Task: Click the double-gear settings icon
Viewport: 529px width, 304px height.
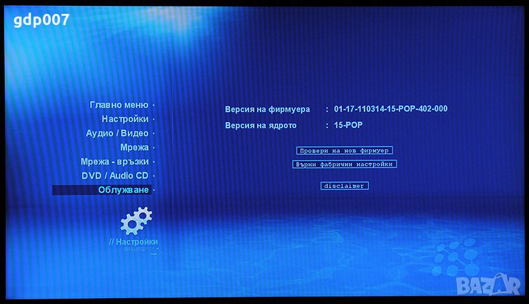Action: [136, 221]
